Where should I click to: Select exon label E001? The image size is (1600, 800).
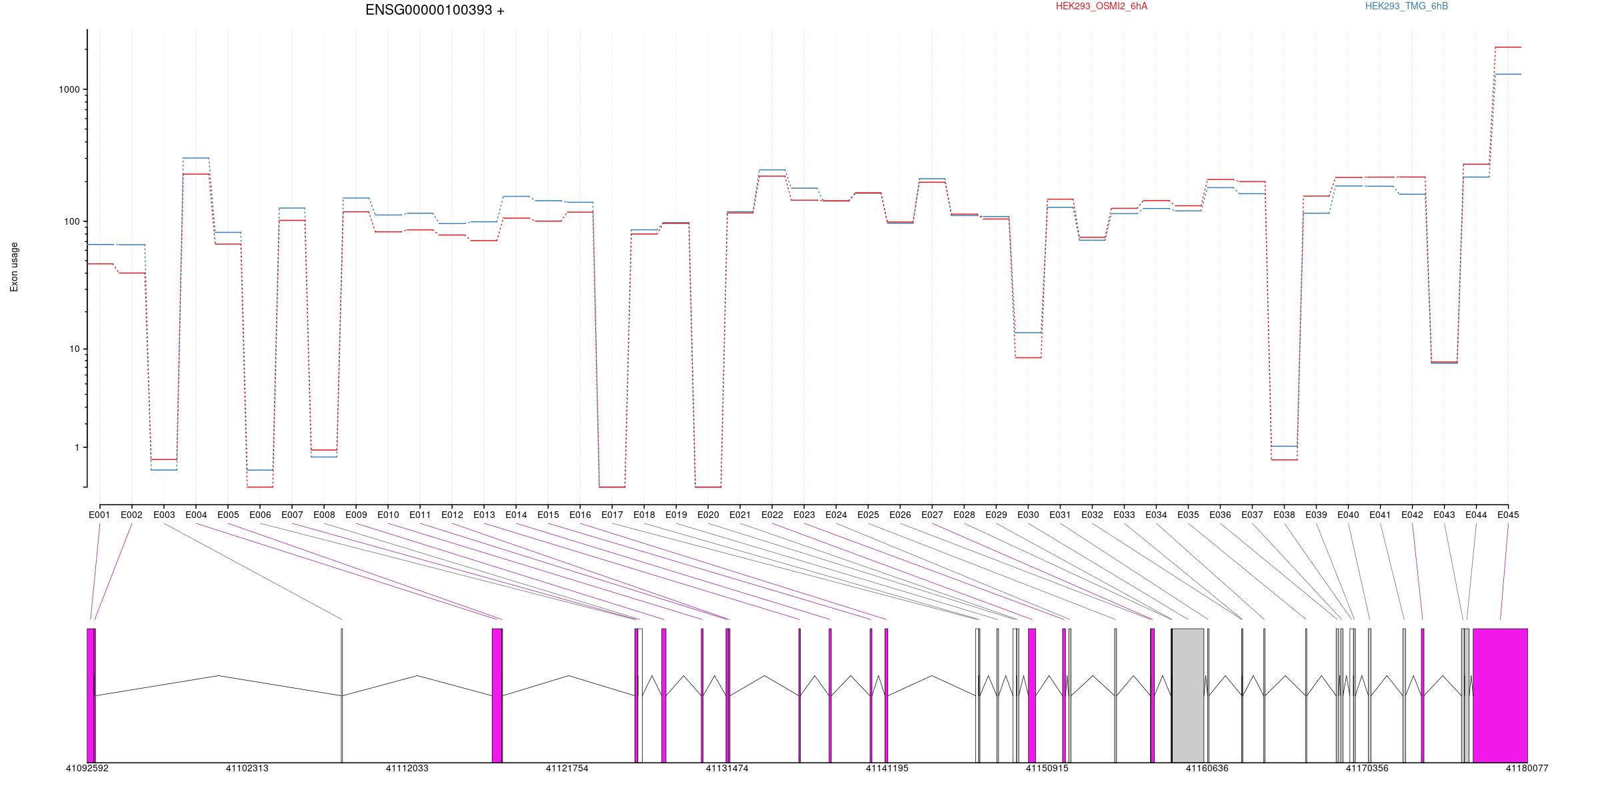(99, 515)
